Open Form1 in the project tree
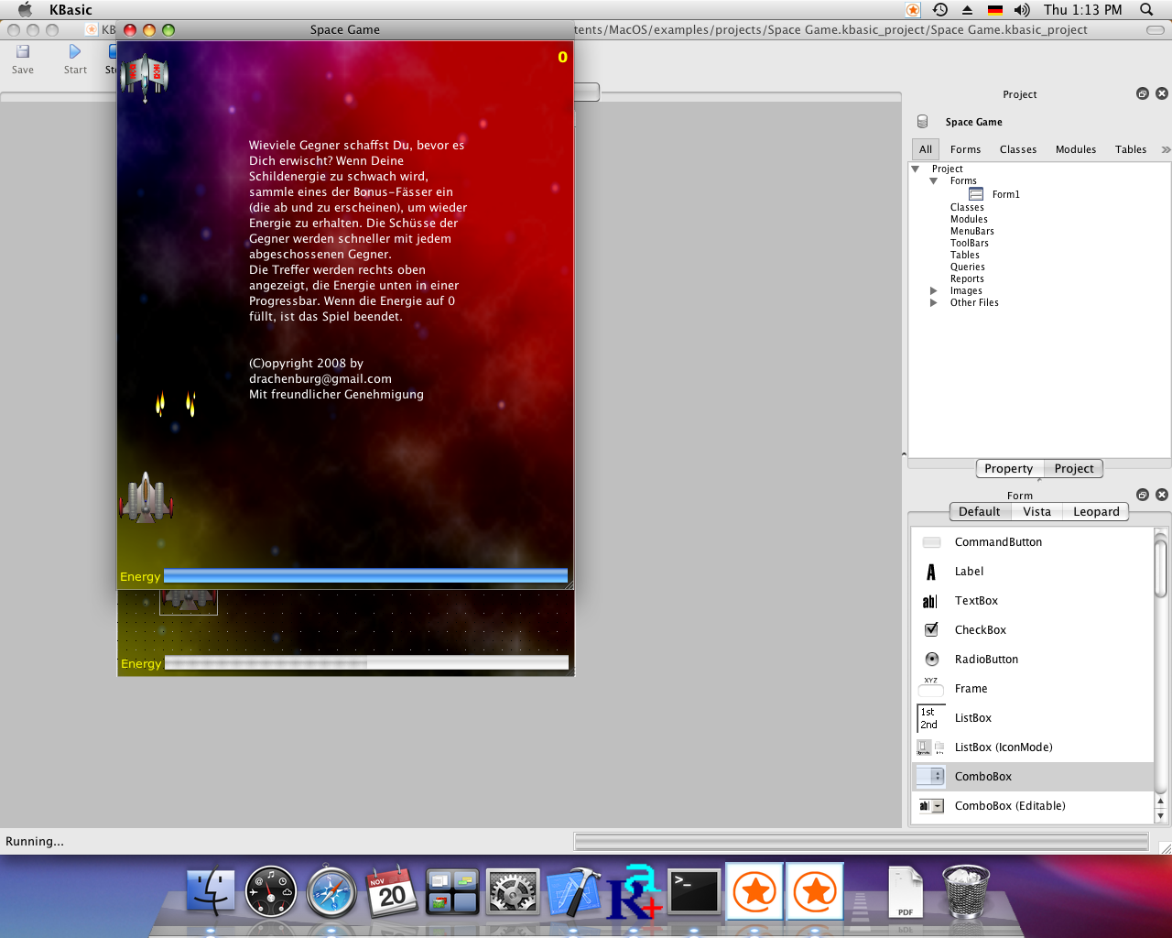 1004,194
